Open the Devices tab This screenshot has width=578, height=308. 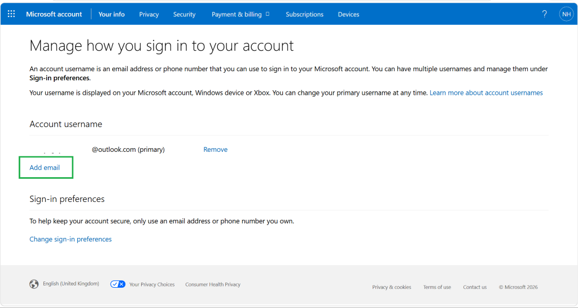348,14
